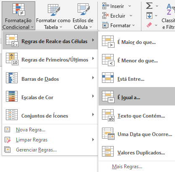
Task: Open the AutoSum dropdown arrow
Action: coord(157,6)
